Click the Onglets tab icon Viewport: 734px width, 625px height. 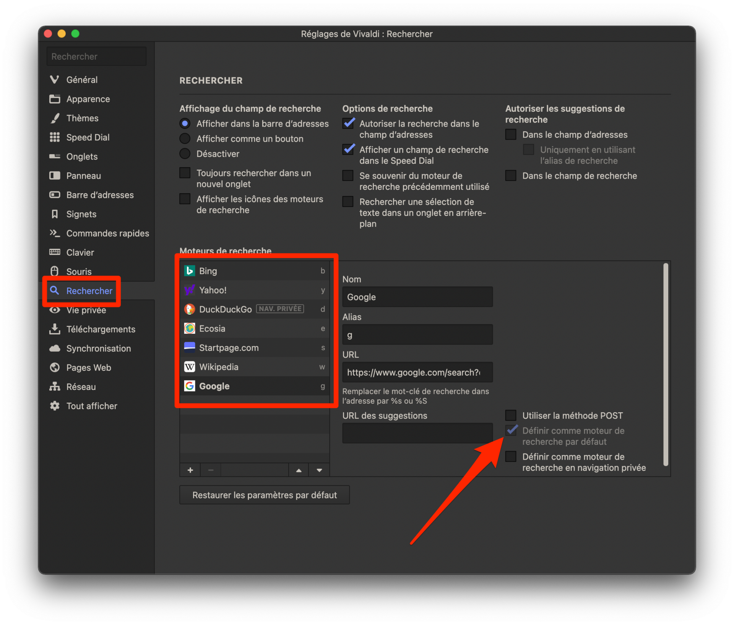tap(55, 156)
